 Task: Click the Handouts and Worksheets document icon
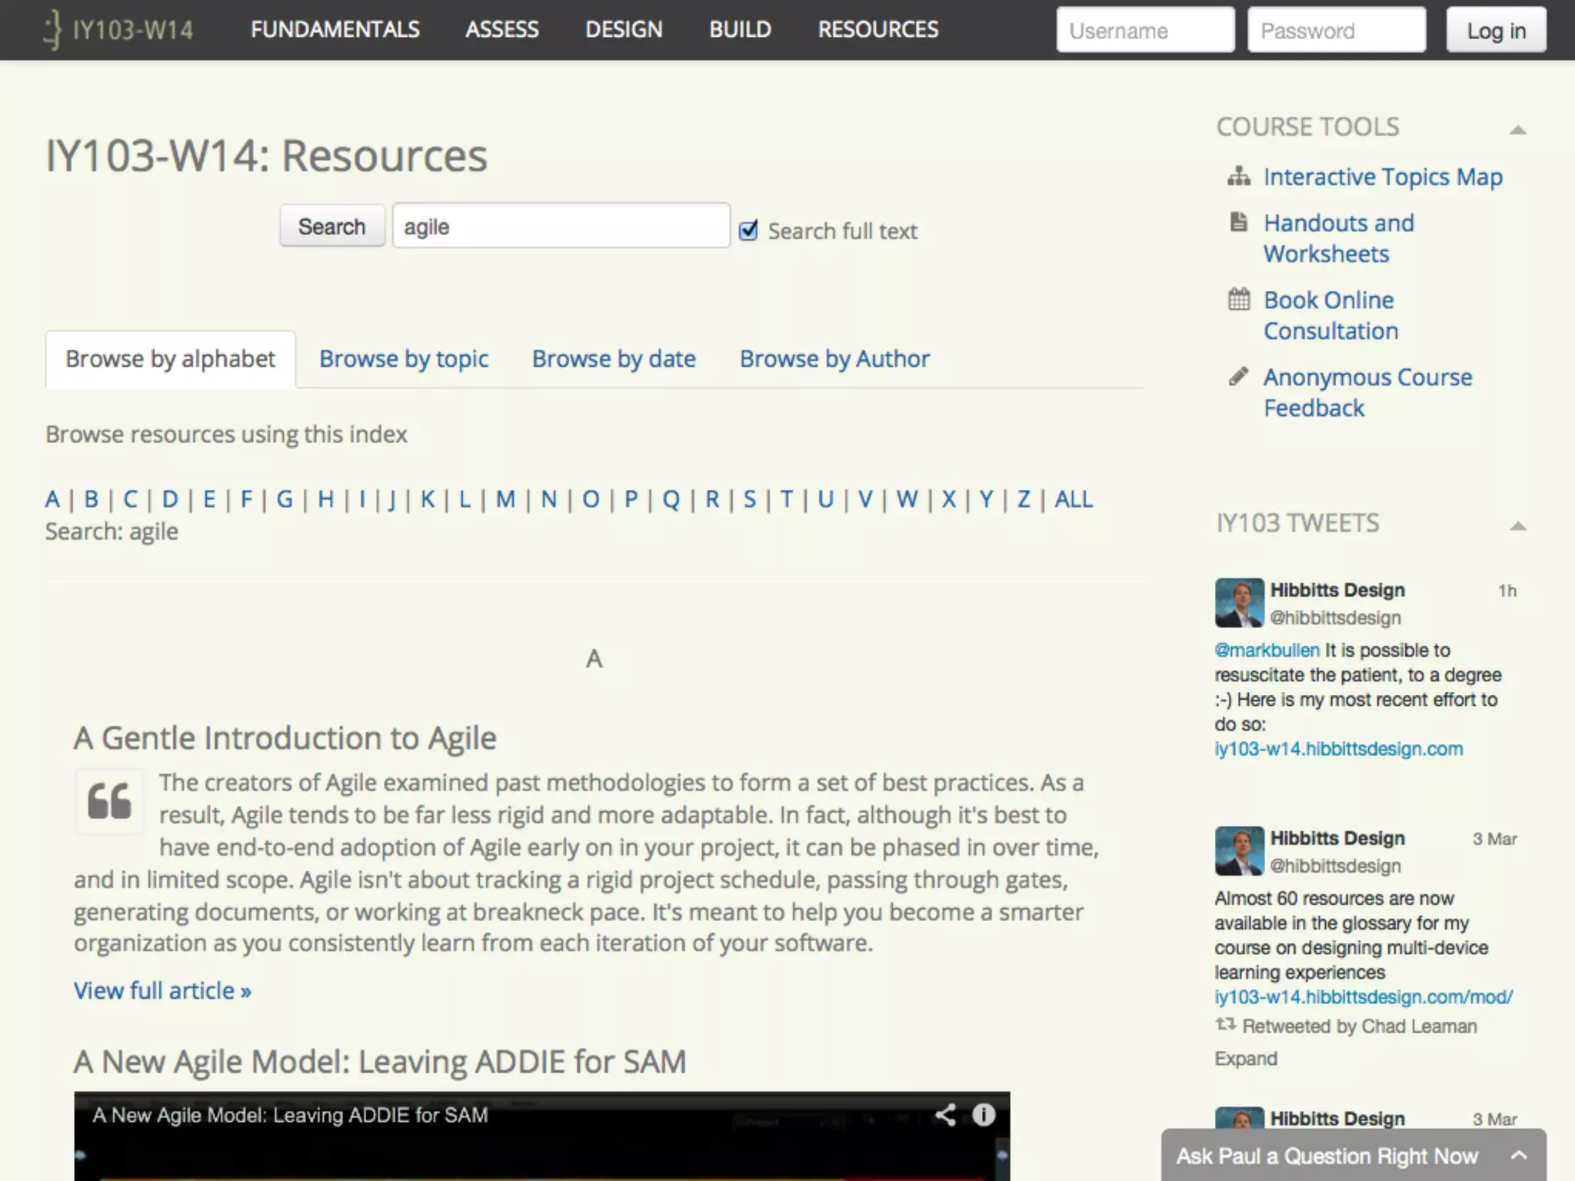coord(1238,222)
